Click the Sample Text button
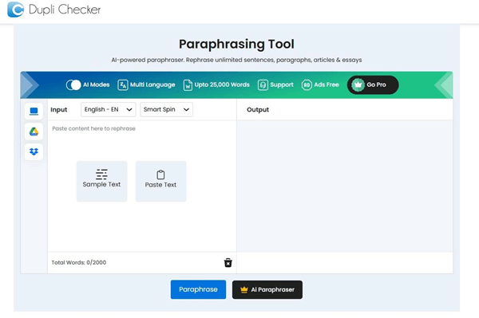This screenshot has width=479, height=318. click(x=101, y=182)
